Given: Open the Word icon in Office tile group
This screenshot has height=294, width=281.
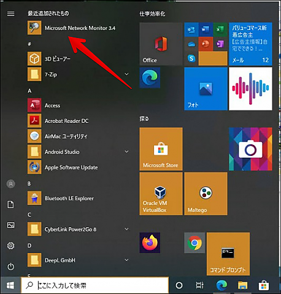Looking at the screenshot, I should click(206, 29).
